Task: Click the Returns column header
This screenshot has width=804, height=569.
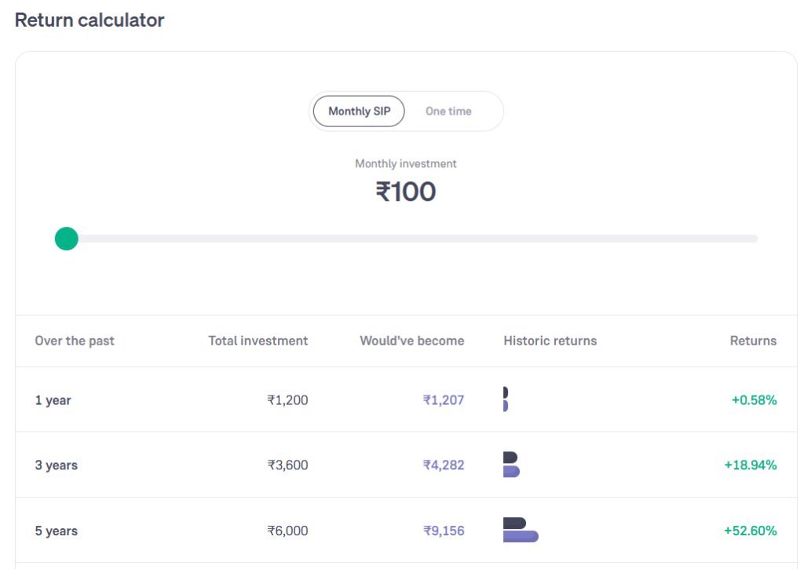Action: 753,341
